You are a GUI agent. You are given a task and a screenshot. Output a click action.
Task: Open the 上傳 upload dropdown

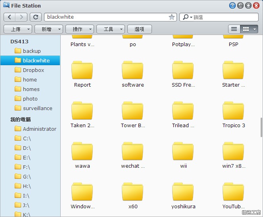point(18,29)
